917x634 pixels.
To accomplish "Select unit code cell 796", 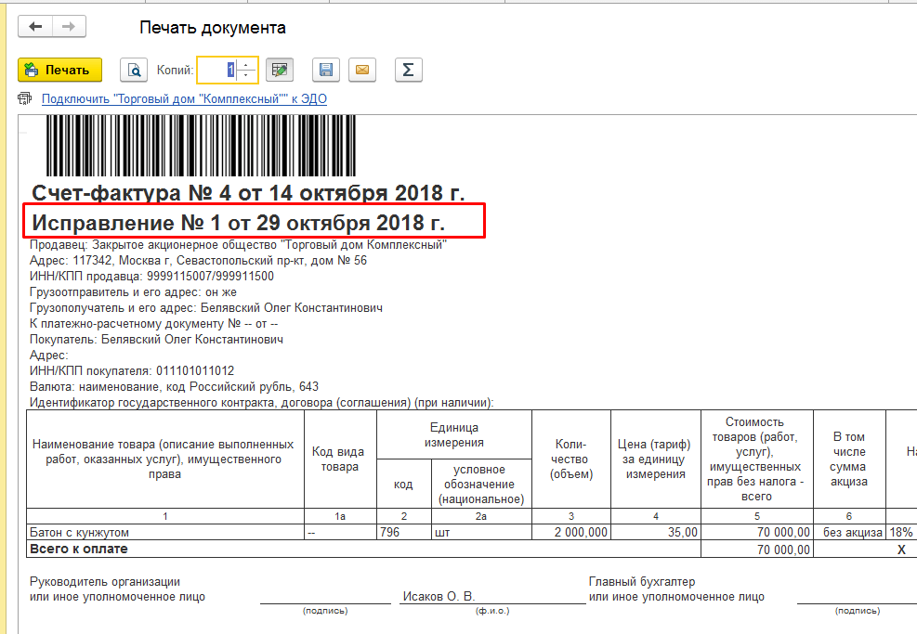I will point(403,532).
